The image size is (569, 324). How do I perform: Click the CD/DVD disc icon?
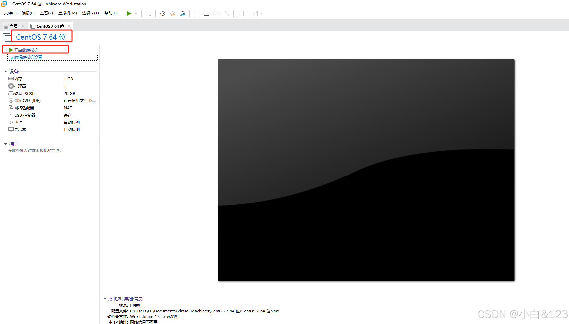click(11, 100)
